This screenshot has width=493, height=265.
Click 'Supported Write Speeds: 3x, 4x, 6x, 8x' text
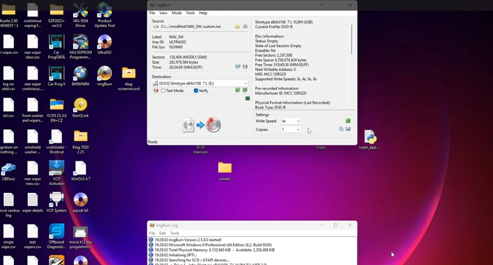[x=286, y=79]
